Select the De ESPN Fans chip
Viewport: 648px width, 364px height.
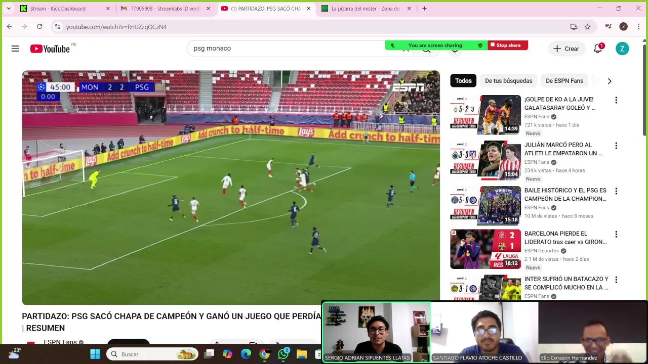(564, 81)
